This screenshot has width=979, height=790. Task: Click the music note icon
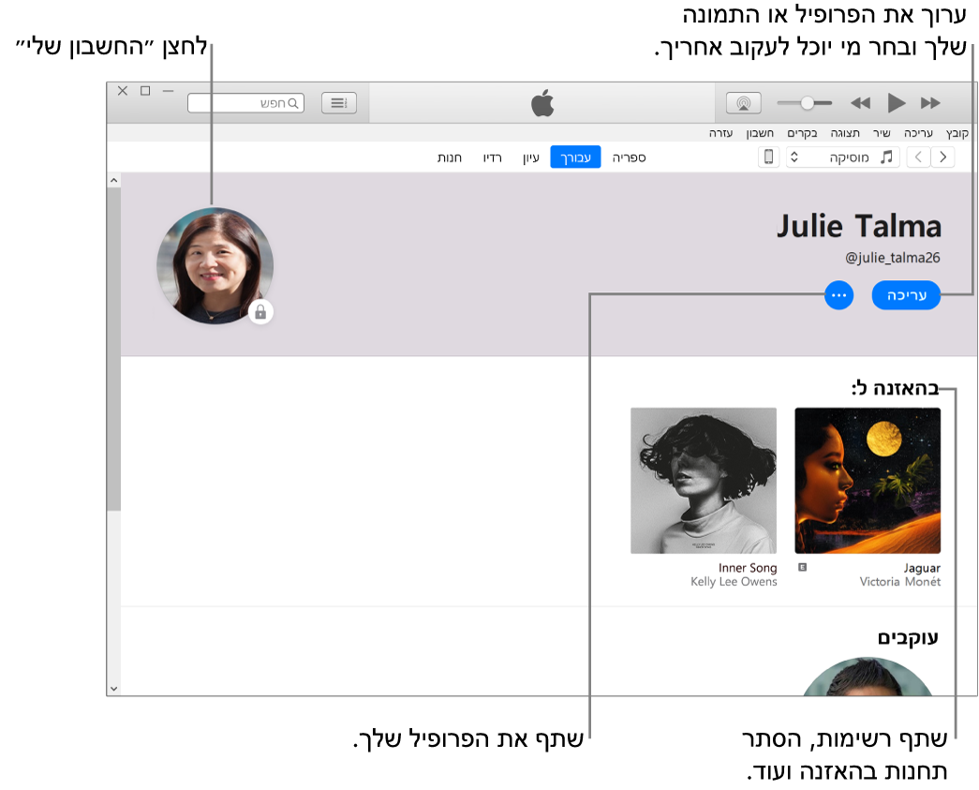[886, 157]
